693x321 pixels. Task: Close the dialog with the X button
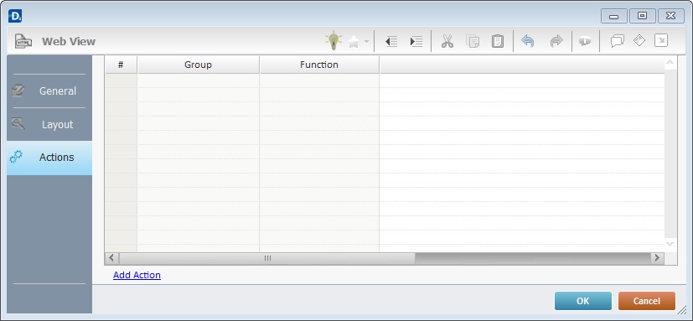[x=671, y=16]
